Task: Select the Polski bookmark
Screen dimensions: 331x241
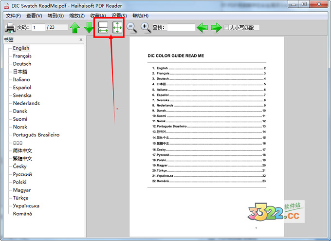Action: point(19,182)
